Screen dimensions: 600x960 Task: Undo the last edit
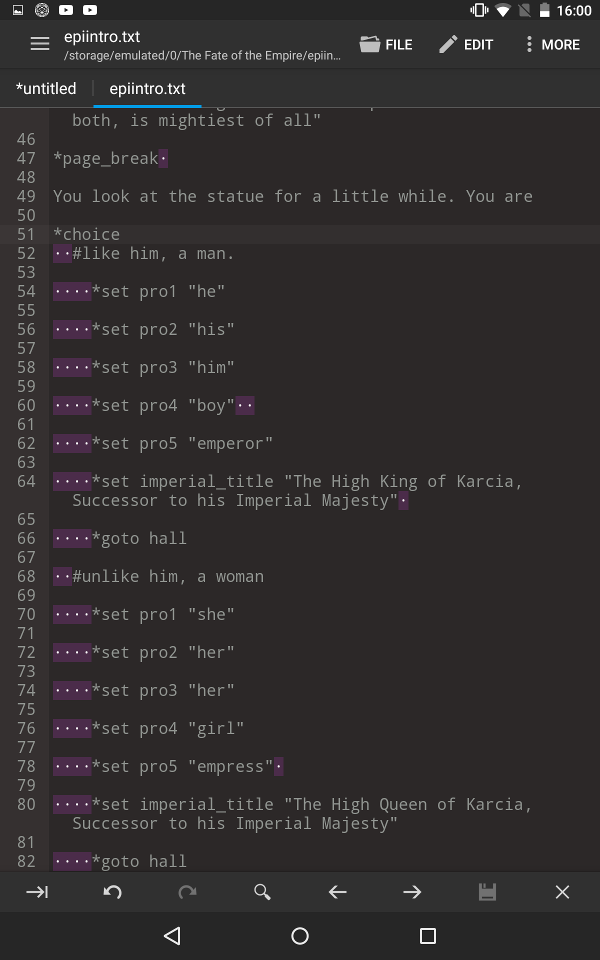[x=112, y=892]
